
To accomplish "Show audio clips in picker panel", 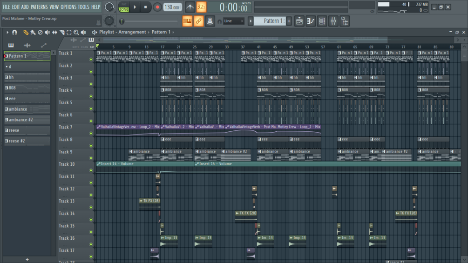I will (x=27, y=45).
